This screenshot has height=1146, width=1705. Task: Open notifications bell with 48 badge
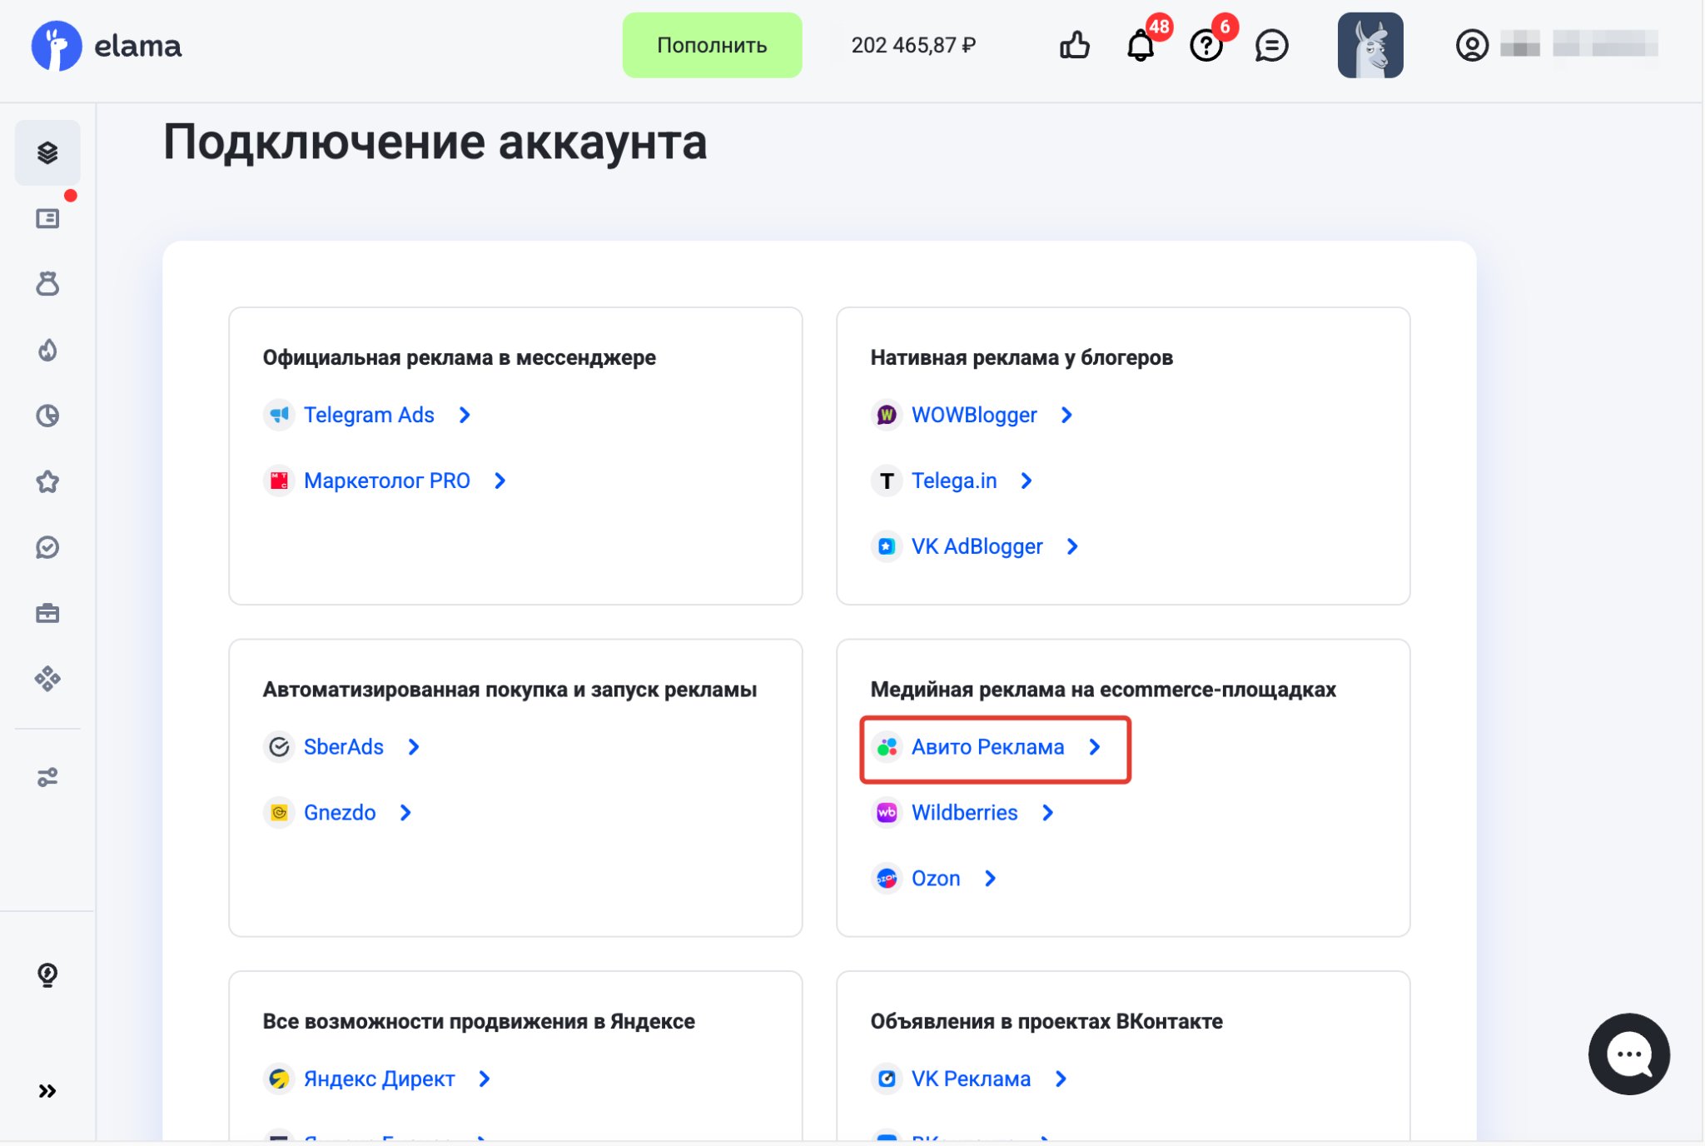click(1141, 45)
